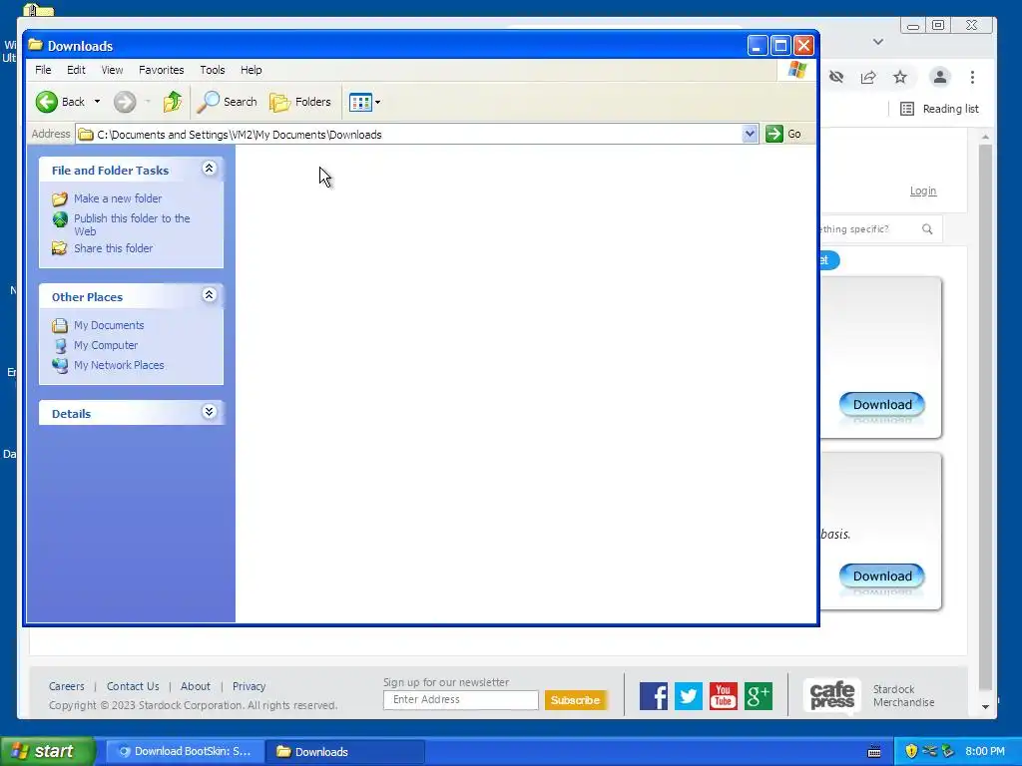Switch to Download BootSkin taskbar item
Image resolution: width=1022 pixels, height=766 pixels.
pos(185,752)
